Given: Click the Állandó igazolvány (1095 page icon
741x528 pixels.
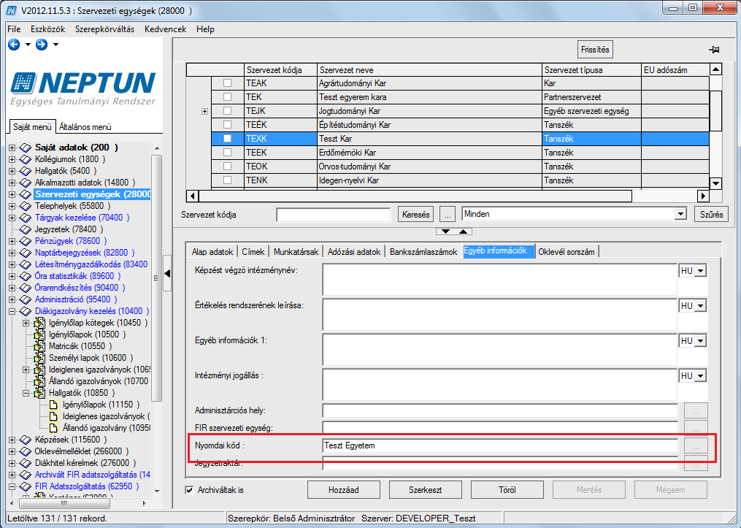Looking at the screenshot, I should pyautogui.click(x=54, y=428).
